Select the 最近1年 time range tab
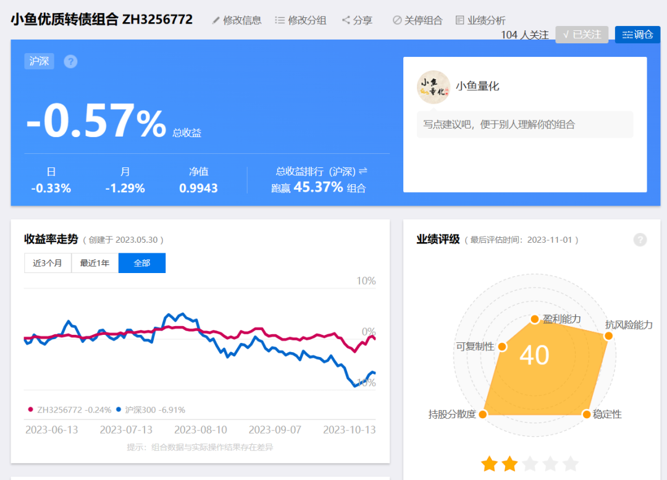 tap(95, 263)
